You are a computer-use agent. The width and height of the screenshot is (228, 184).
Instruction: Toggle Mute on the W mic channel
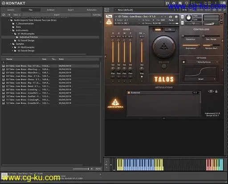coord(123,37)
